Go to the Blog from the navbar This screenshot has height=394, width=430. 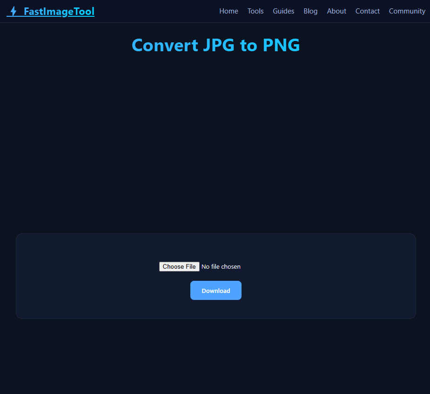click(x=310, y=11)
